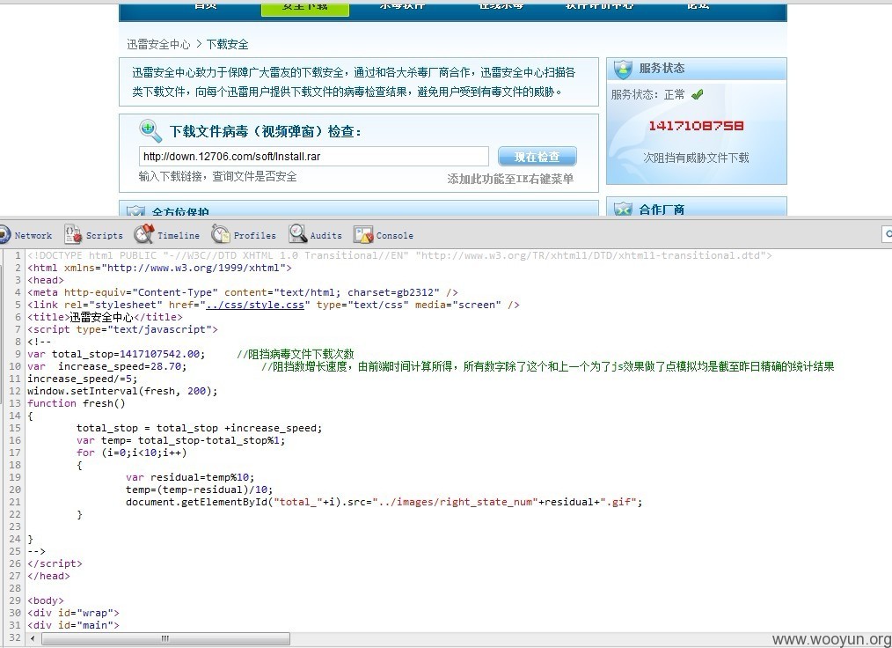Click the green checkmark next to 正常
Viewport: 892px width, 648px height.
coord(697,94)
